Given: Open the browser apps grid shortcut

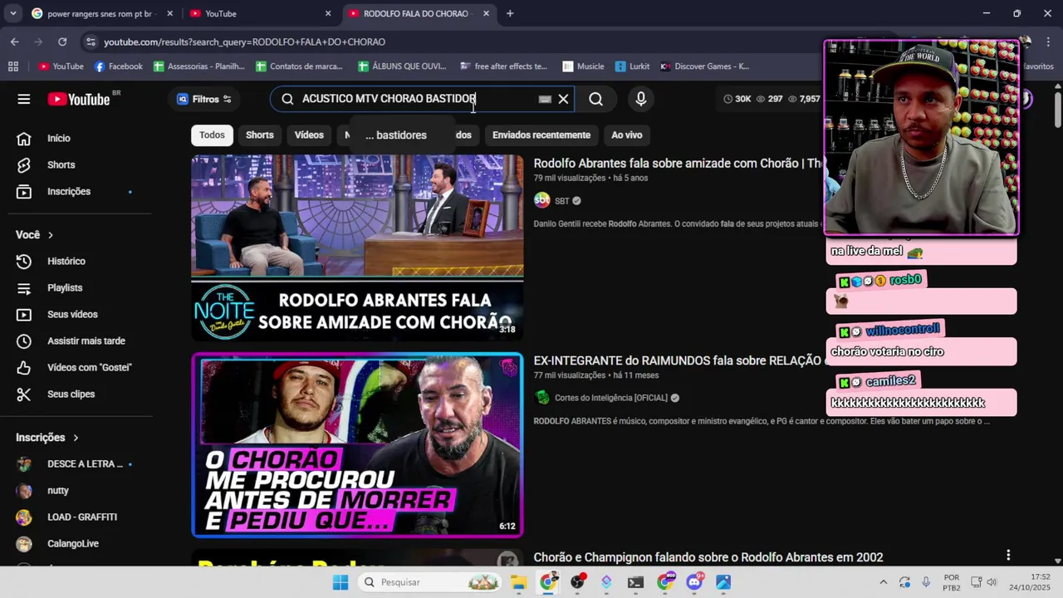Looking at the screenshot, I should coord(12,66).
